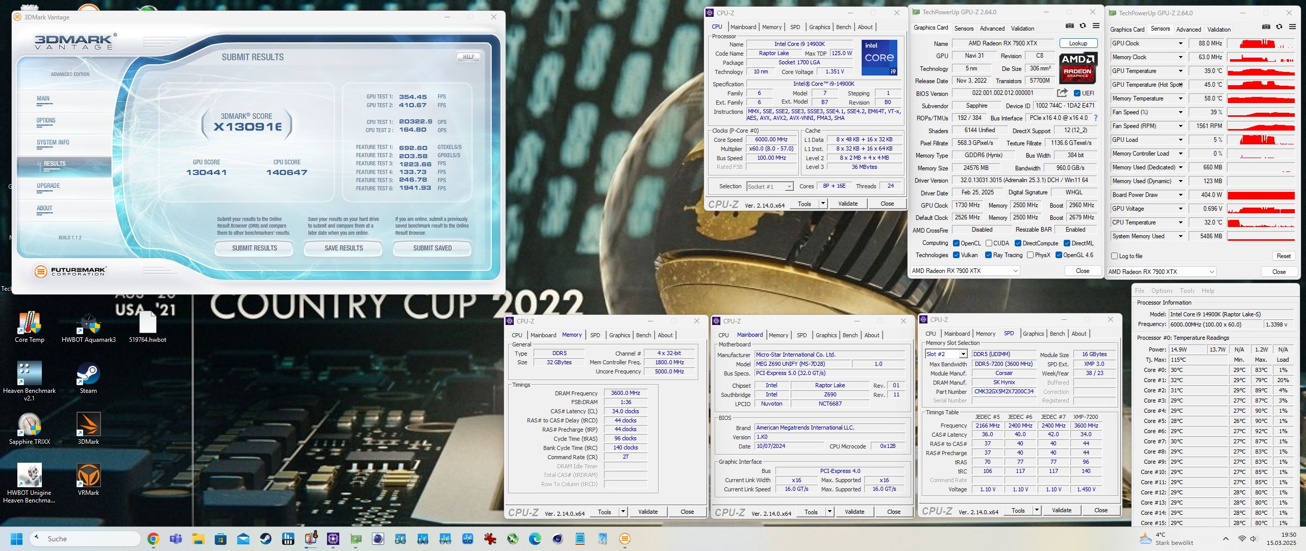The width and height of the screenshot is (1306, 551).
Task: Open Windows Start menu
Action: [16, 539]
